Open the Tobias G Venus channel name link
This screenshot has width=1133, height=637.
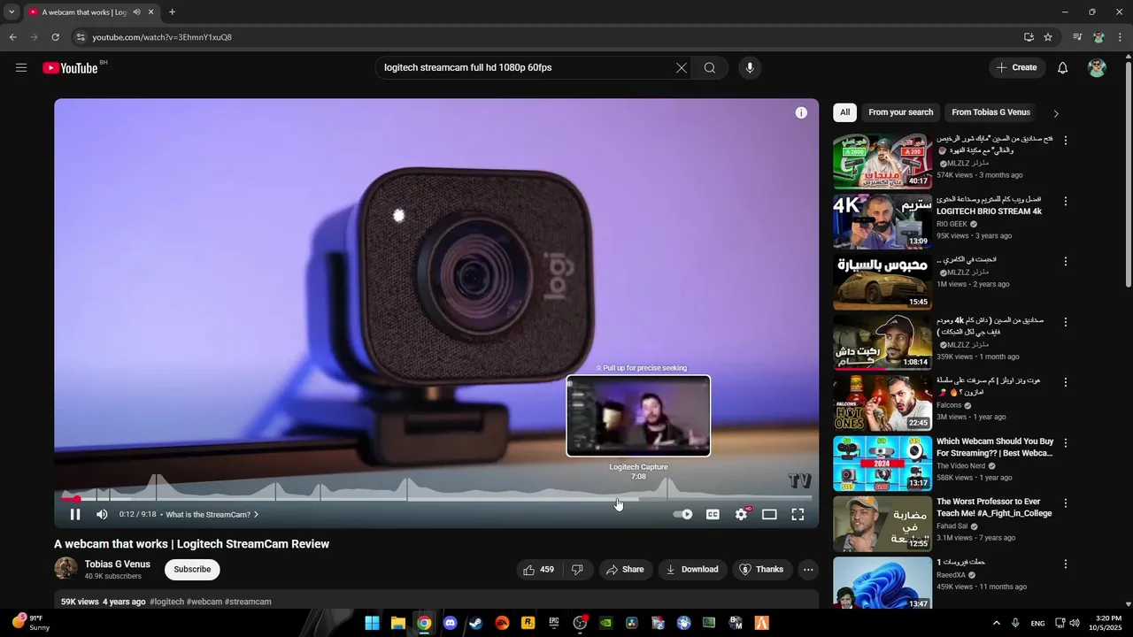pos(118,564)
